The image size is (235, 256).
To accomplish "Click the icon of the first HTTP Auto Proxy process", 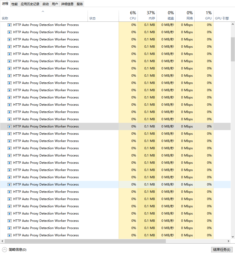I will click(x=10, y=25).
